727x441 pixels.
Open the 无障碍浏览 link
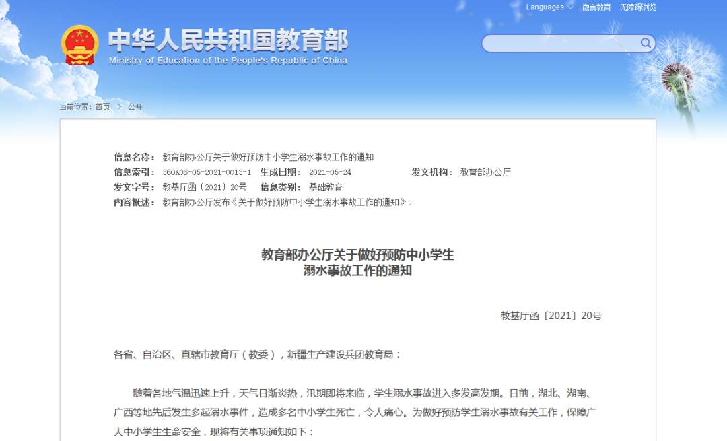637,7
